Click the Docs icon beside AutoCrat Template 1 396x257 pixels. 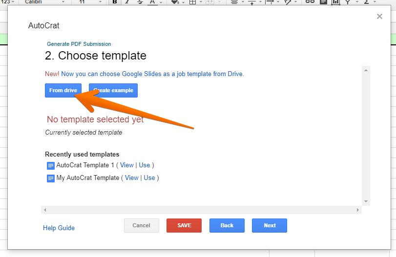tap(51, 166)
